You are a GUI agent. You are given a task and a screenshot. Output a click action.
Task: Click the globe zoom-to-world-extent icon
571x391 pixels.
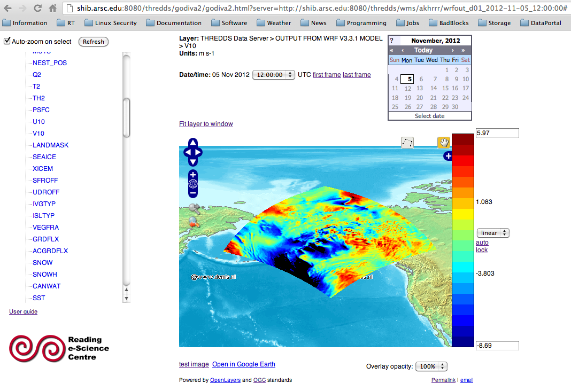coord(193,184)
